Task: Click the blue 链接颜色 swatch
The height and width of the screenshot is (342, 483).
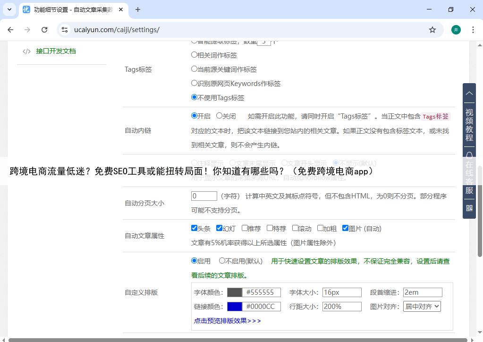Action: tap(235, 307)
